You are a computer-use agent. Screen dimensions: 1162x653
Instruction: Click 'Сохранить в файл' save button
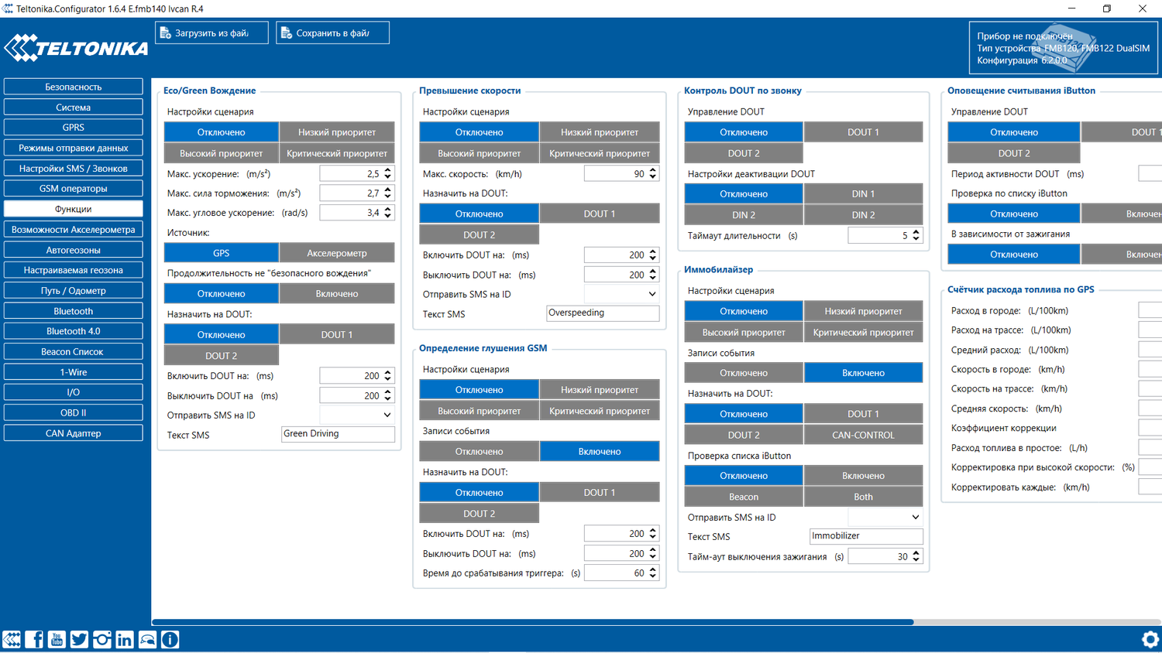[332, 32]
